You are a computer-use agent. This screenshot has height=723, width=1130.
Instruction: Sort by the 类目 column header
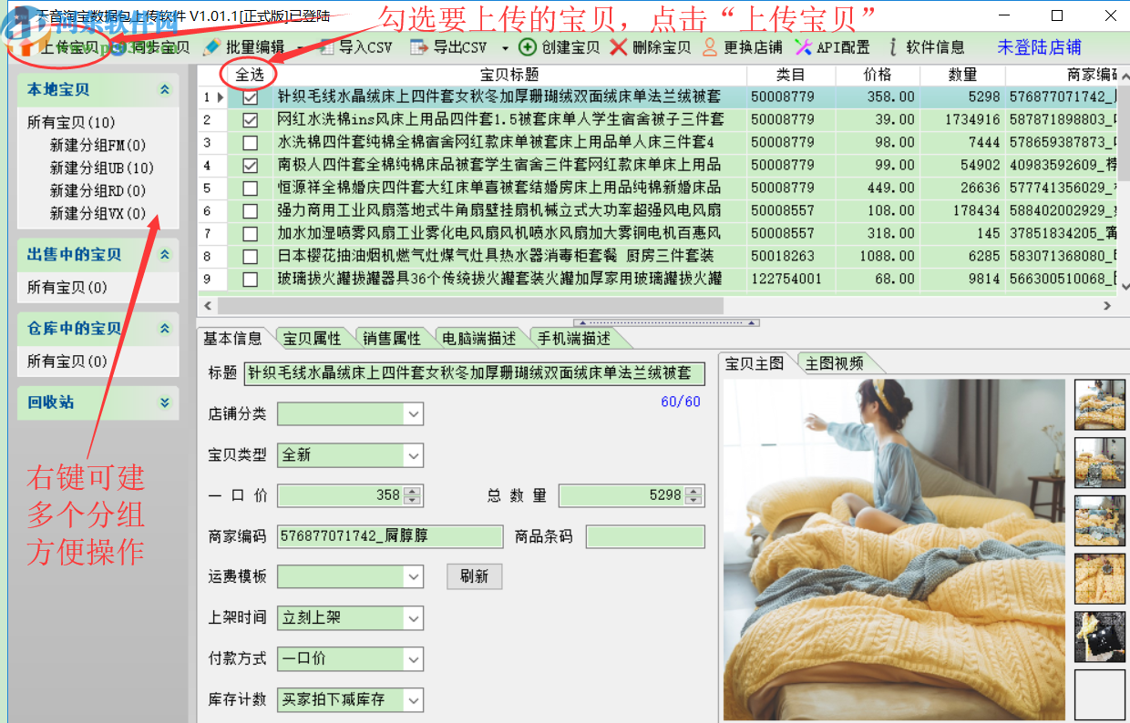791,75
